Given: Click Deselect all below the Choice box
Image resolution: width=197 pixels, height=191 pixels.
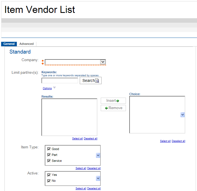Looking at the screenshot, I should pyautogui.click(x=178, y=141).
